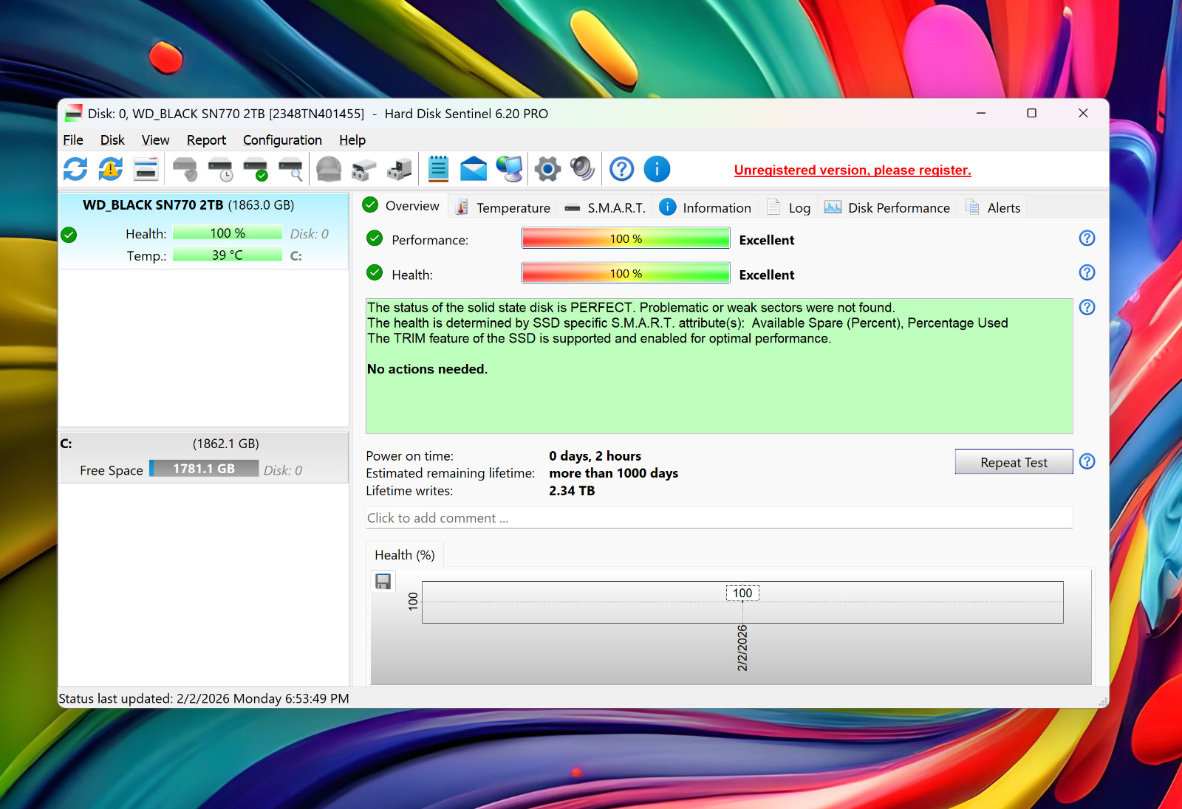Open the Disk Performance tab
Viewport: 1182px width, 809px height.
pos(887,208)
